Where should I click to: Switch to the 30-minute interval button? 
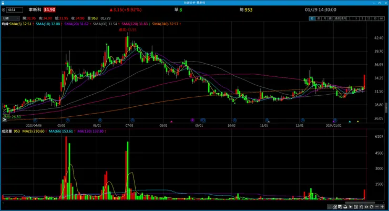[x=375, y=18]
